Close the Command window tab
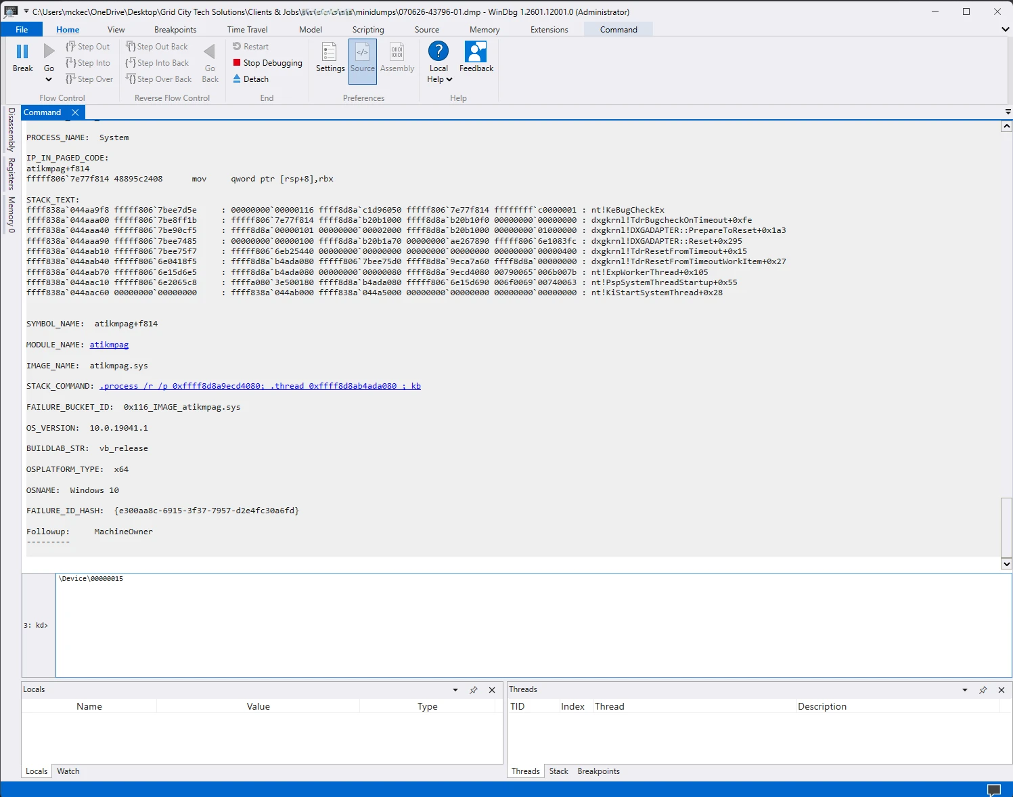 click(x=75, y=112)
